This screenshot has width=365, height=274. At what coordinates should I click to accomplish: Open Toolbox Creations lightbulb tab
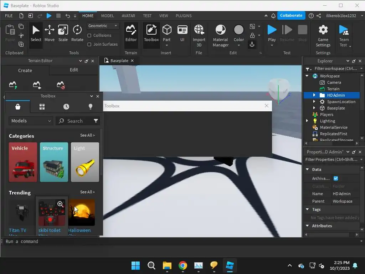91,107
